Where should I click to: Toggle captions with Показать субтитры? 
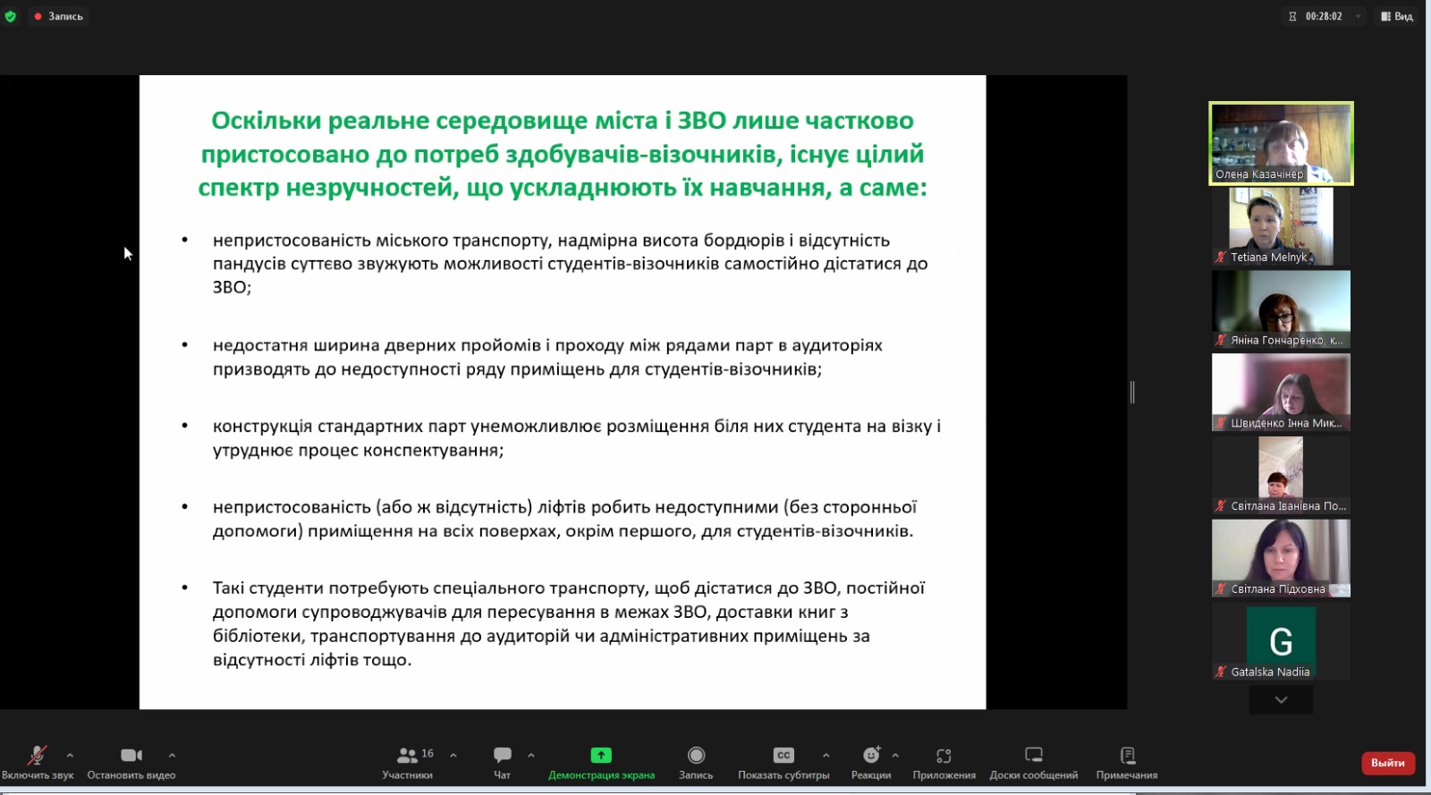tap(783, 756)
